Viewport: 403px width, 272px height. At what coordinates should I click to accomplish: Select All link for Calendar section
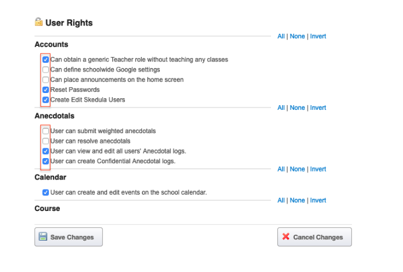tap(281, 169)
